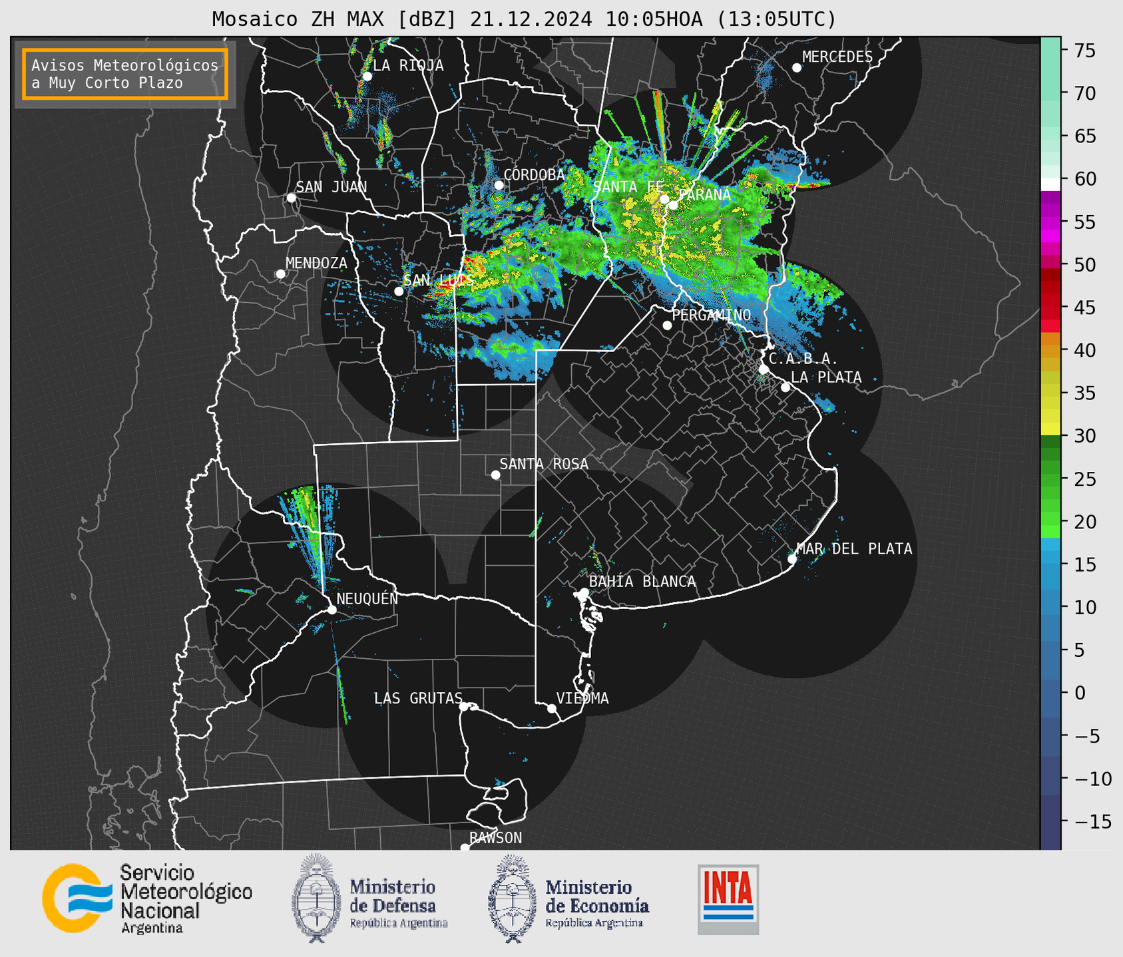Click the NEUQUÉN map label
The height and width of the screenshot is (957, 1123).
pos(367,598)
